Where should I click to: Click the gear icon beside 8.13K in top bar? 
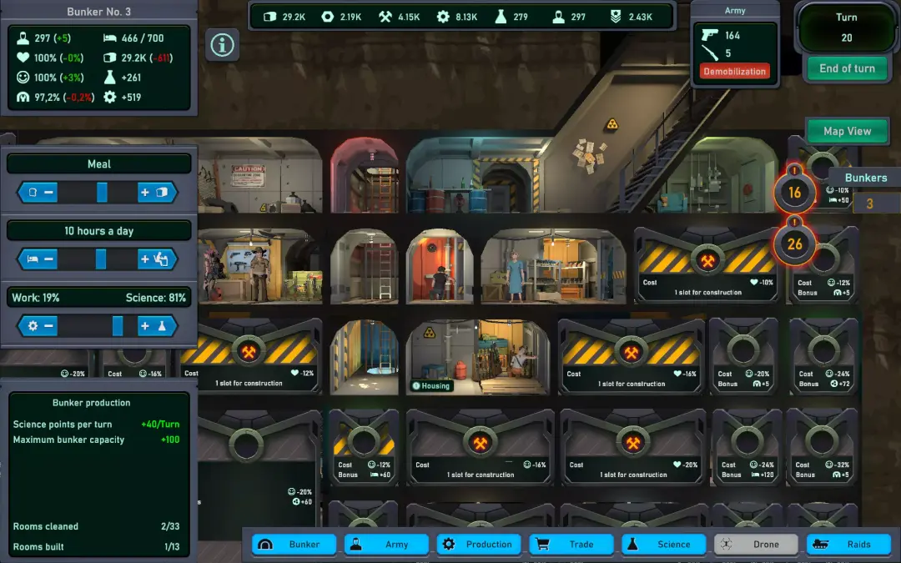443,17
